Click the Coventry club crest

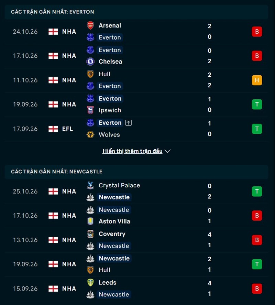[90, 234]
